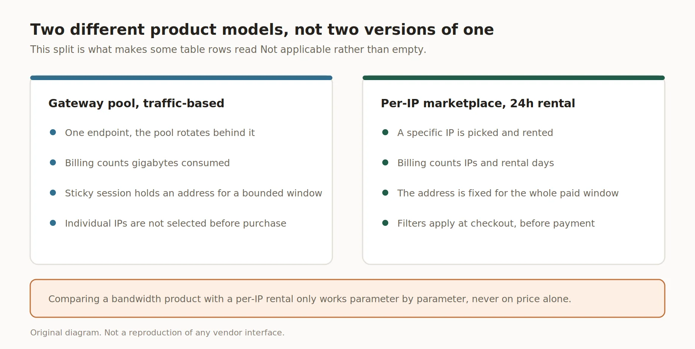Click the green top bar of Per-IP card
695x349 pixels.
(x=514, y=78)
